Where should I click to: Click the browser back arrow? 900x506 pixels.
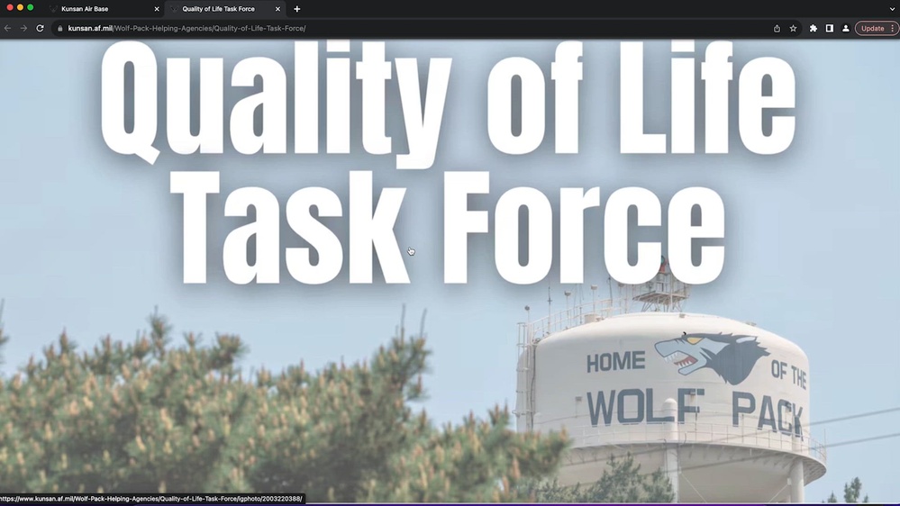pos(7,28)
